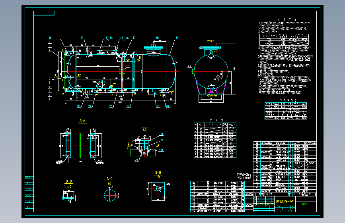Viewport: 345px width, 223px height.
Task: Click callout 23 below the tank view
Action: pyautogui.click(x=111, y=106)
